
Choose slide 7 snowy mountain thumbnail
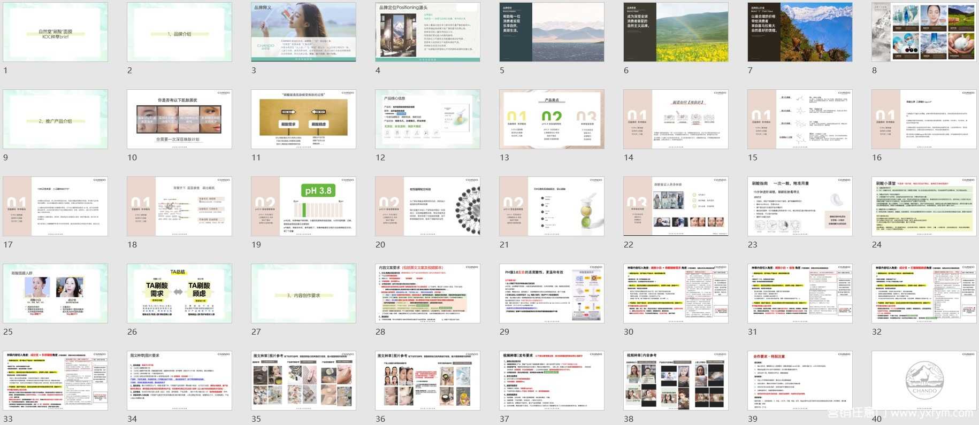[x=800, y=32]
